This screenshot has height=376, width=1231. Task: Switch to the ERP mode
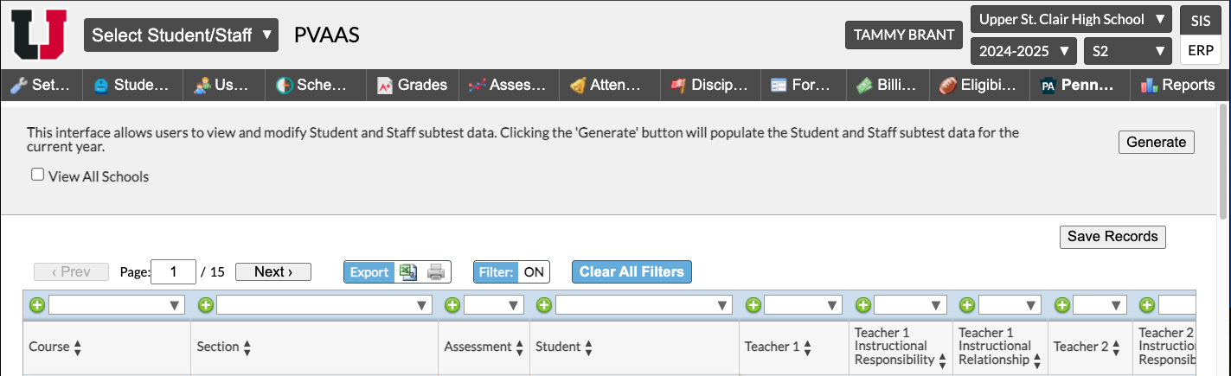click(1200, 50)
